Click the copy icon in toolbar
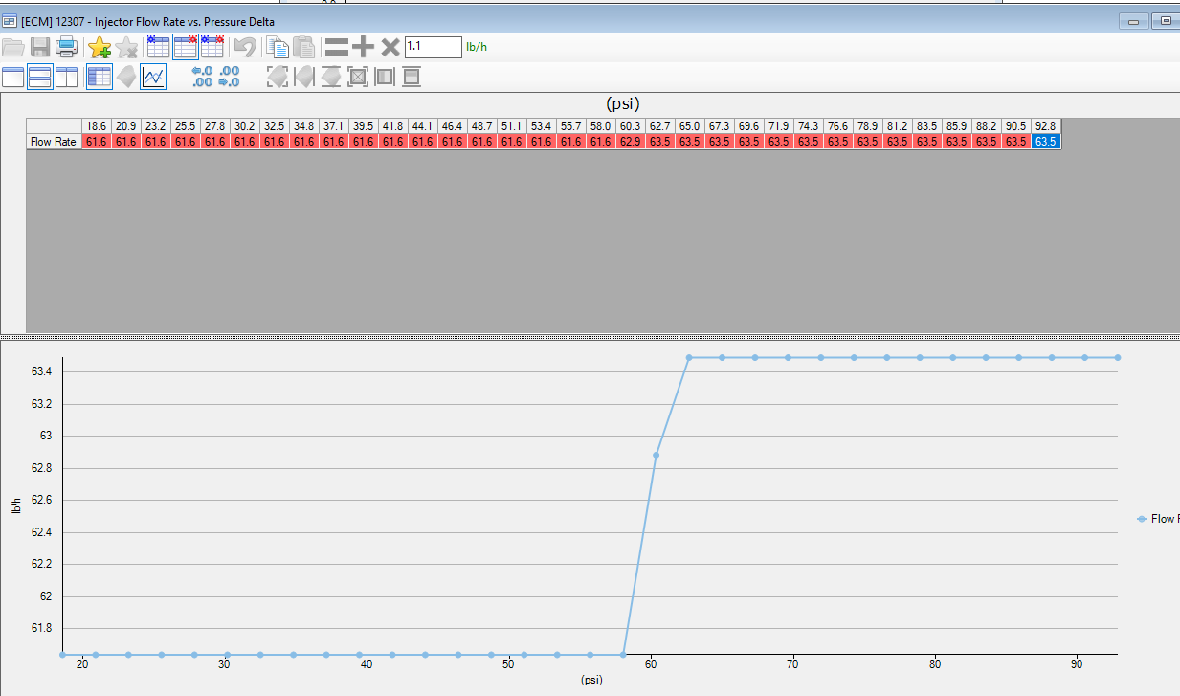This screenshot has height=696, width=1180. 278,47
